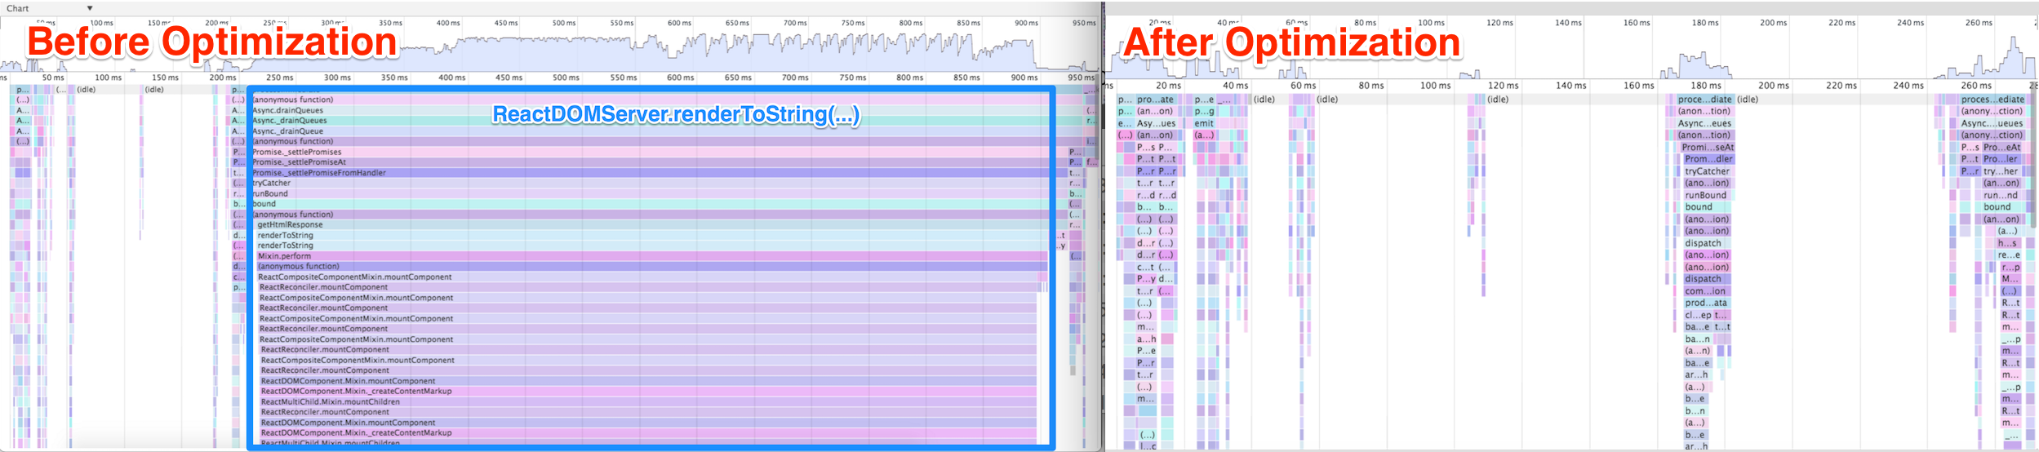
Task: Select the 'proces...ediate' bar in After panel
Action: [1992, 100]
